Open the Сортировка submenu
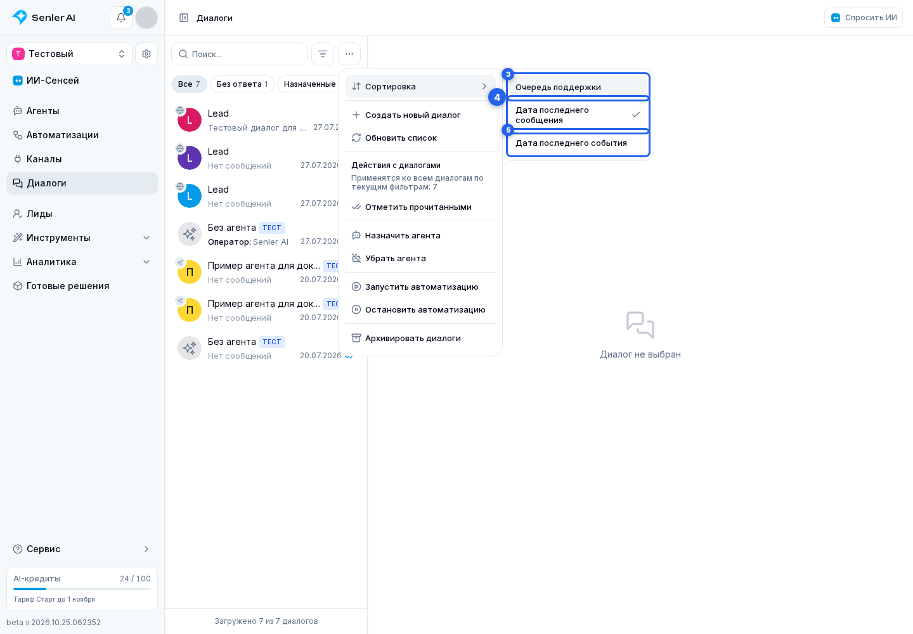913x634 pixels. tap(420, 86)
